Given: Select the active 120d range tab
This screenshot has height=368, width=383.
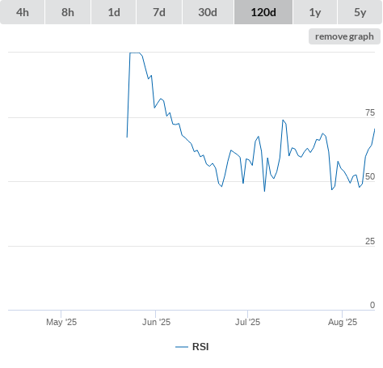Looking at the screenshot, I should pos(263,12).
